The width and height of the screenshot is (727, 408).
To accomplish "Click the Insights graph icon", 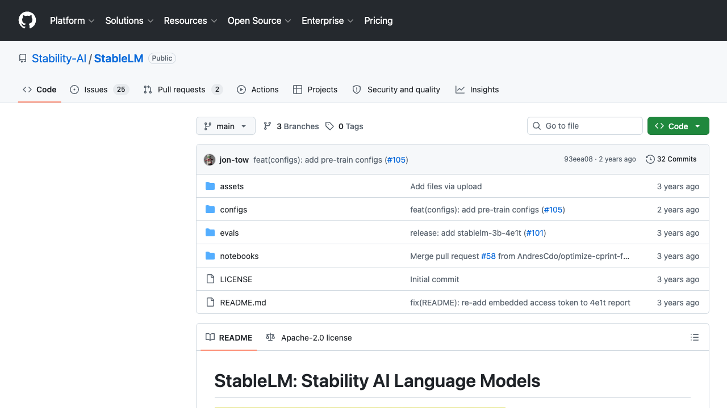I will (x=460, y=90).
